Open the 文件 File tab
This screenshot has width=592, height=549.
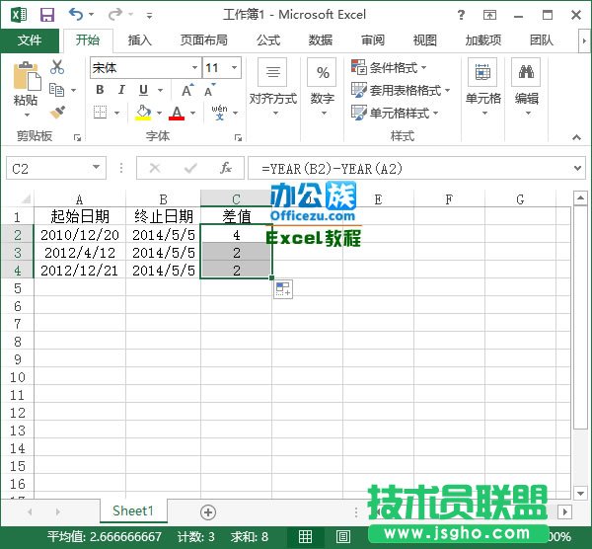click(x=30, y=40)
